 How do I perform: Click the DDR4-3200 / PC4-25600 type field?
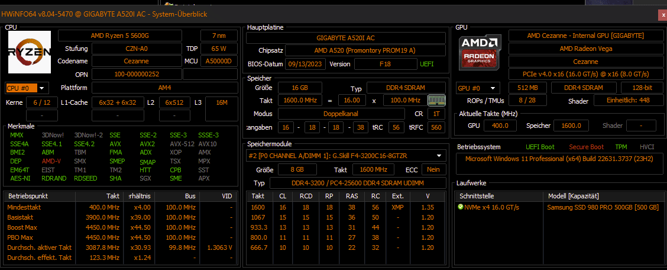357,183
